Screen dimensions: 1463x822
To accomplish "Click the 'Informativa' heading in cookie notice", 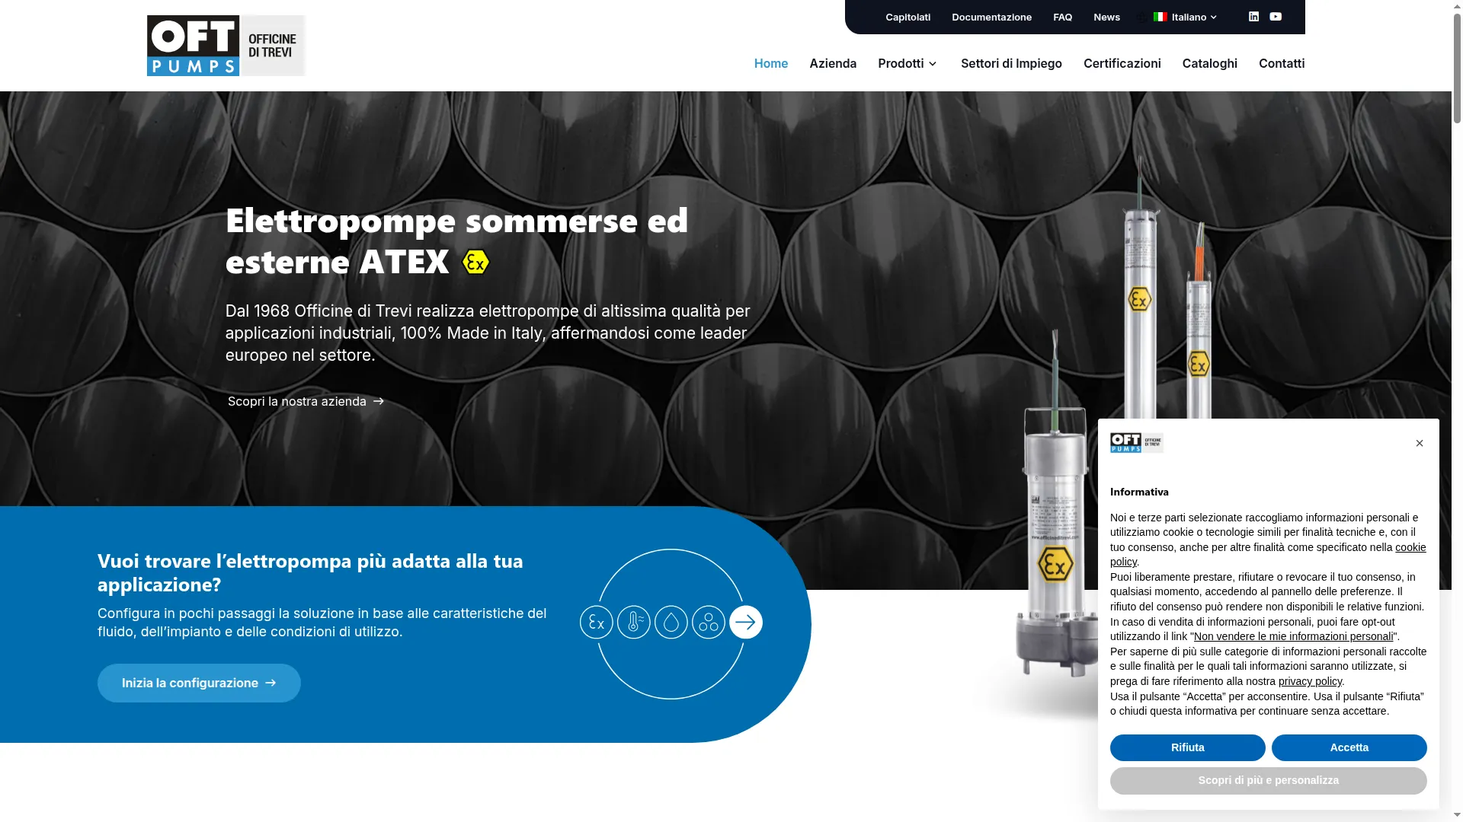I will click(x=1139, y=492).
